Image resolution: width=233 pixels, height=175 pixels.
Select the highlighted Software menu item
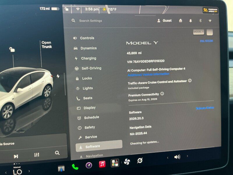[x=99, y=146]
